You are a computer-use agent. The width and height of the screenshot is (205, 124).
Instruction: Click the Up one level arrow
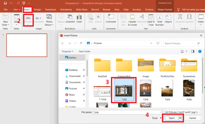81,43
